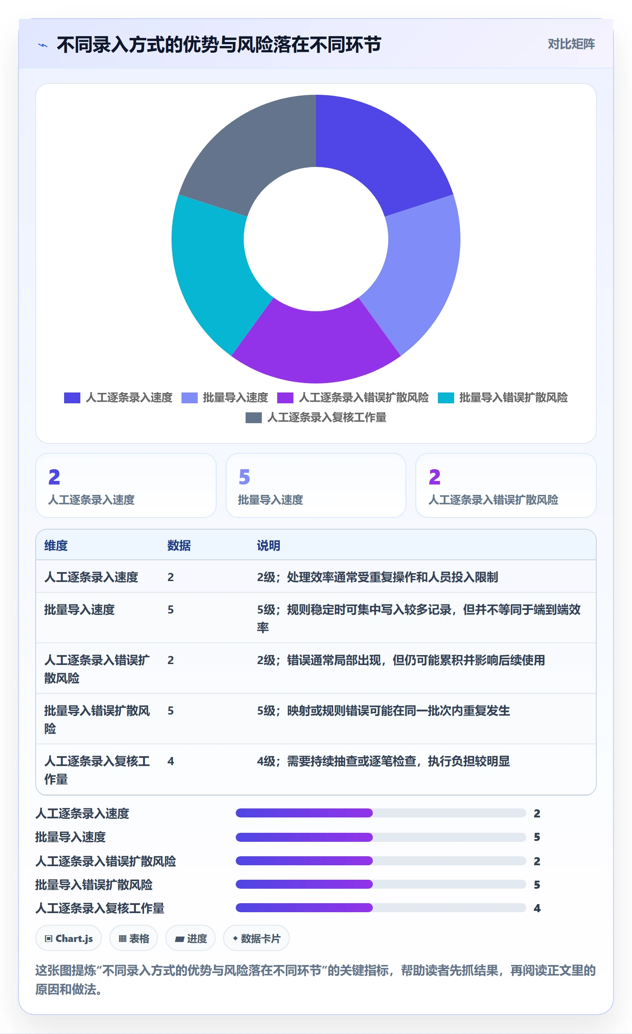Screen dimensions: 632x1034
Task: Click the 进度 tag chip
Action: tap(191, 938)
